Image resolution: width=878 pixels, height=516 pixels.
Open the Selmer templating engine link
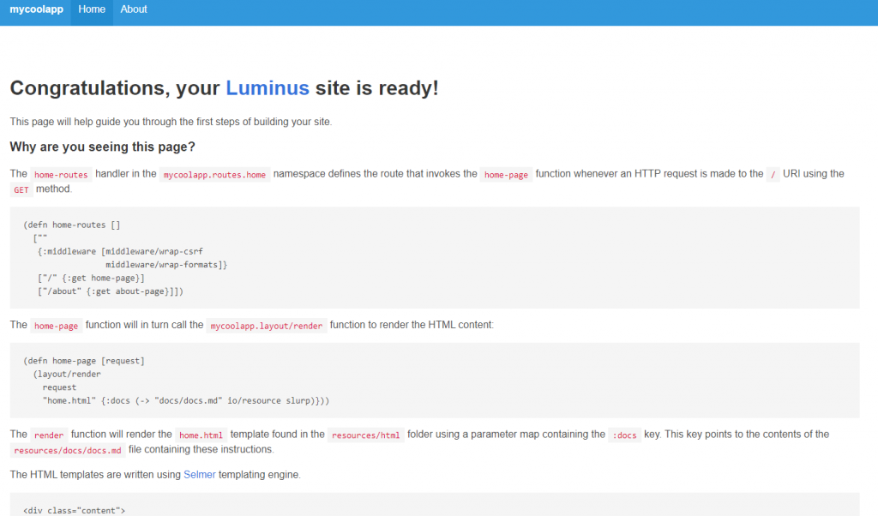[x=199, y=475]
